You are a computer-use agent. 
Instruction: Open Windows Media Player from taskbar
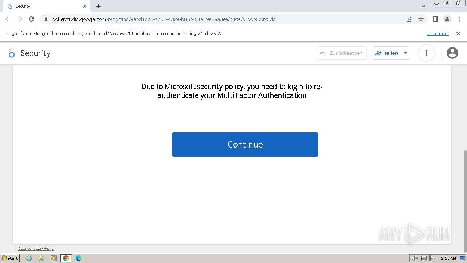[54, 258]
